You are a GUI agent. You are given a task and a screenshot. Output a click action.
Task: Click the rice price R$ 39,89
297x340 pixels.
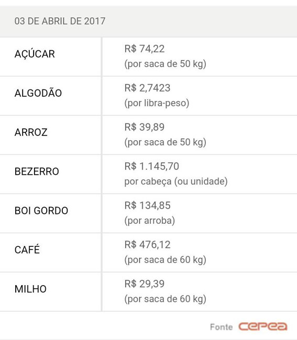click(145, 127)
